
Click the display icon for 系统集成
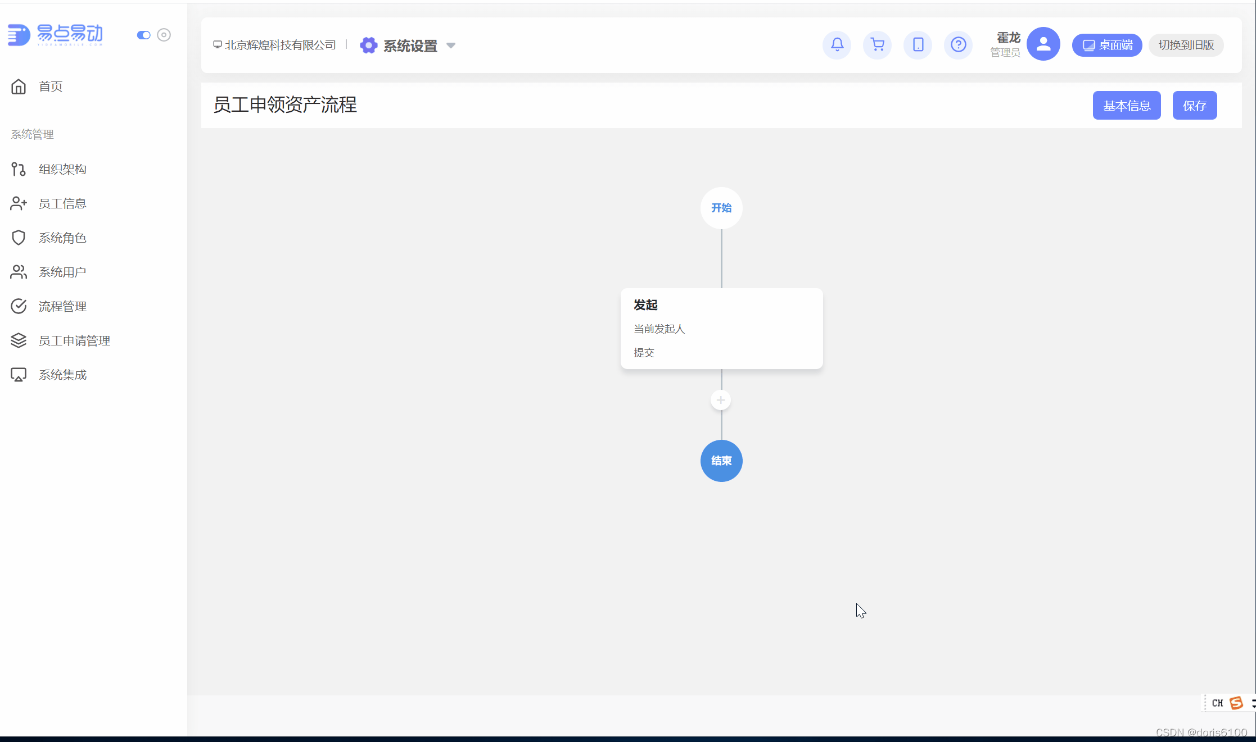tap(19, 375)
